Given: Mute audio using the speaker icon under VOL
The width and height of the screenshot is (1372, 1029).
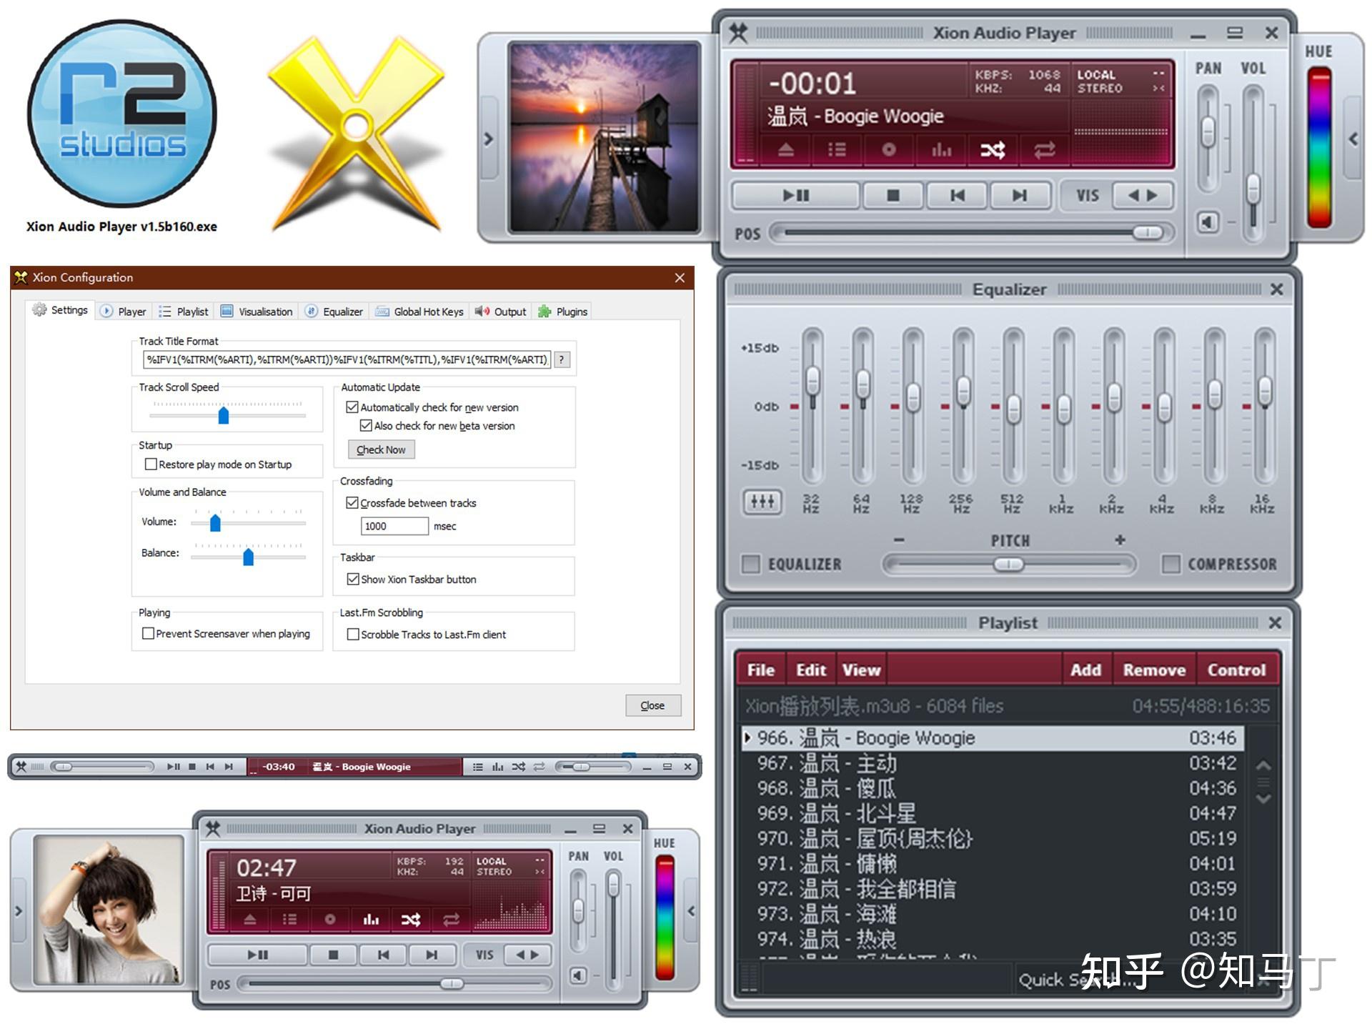Looking at the screenshot, I should click(1208, 223).
